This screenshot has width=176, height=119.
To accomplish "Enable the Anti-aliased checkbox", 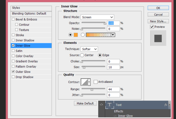I will coord(95,82).
